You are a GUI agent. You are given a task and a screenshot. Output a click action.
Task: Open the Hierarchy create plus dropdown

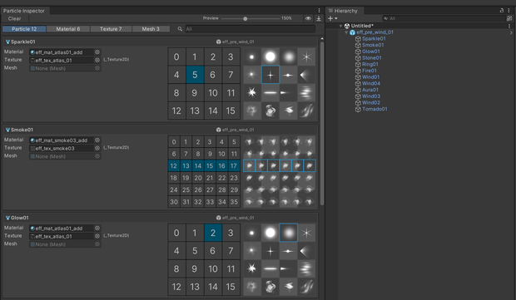[333, 18]
